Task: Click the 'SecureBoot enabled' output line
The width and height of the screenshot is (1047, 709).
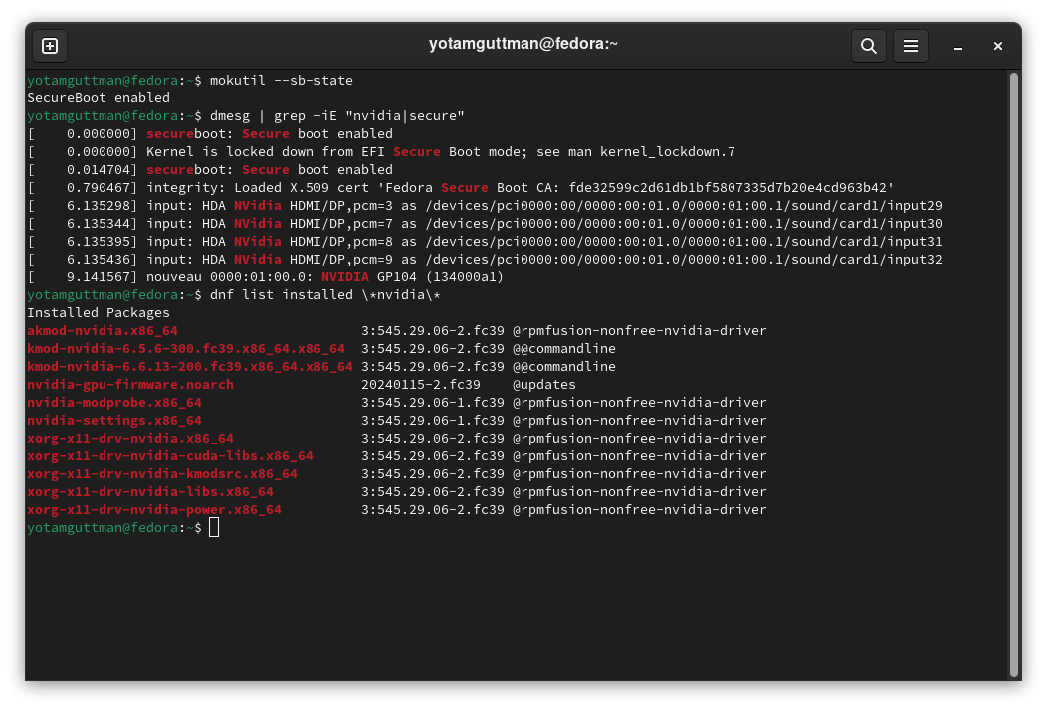Action: 99,98
